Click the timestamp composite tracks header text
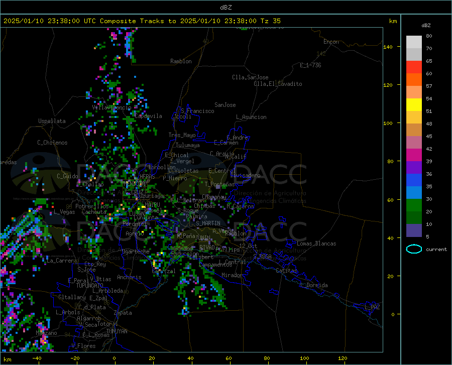Image resolution: width=452 pixels, height=365 pixels. (x=142, y=21)
